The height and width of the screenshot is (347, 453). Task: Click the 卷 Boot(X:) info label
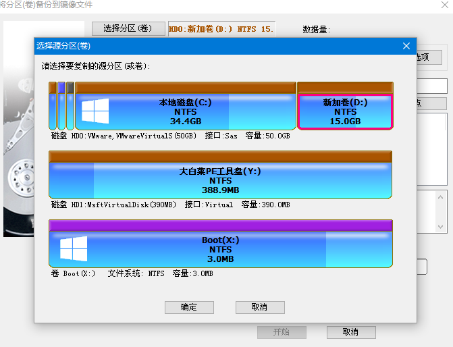[73, 273]
